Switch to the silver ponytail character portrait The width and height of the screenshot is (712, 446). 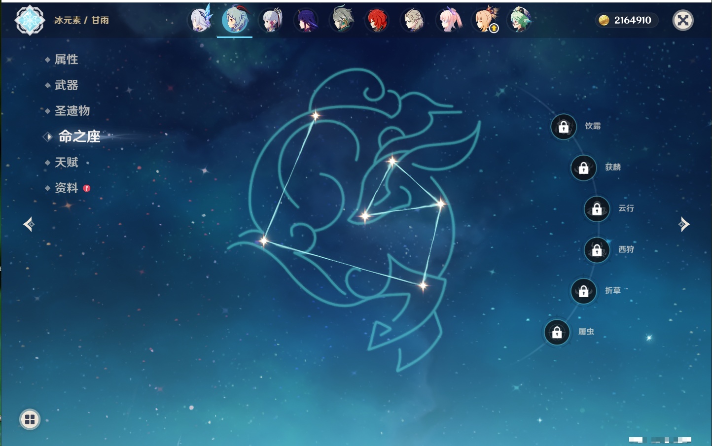point(271,20)
